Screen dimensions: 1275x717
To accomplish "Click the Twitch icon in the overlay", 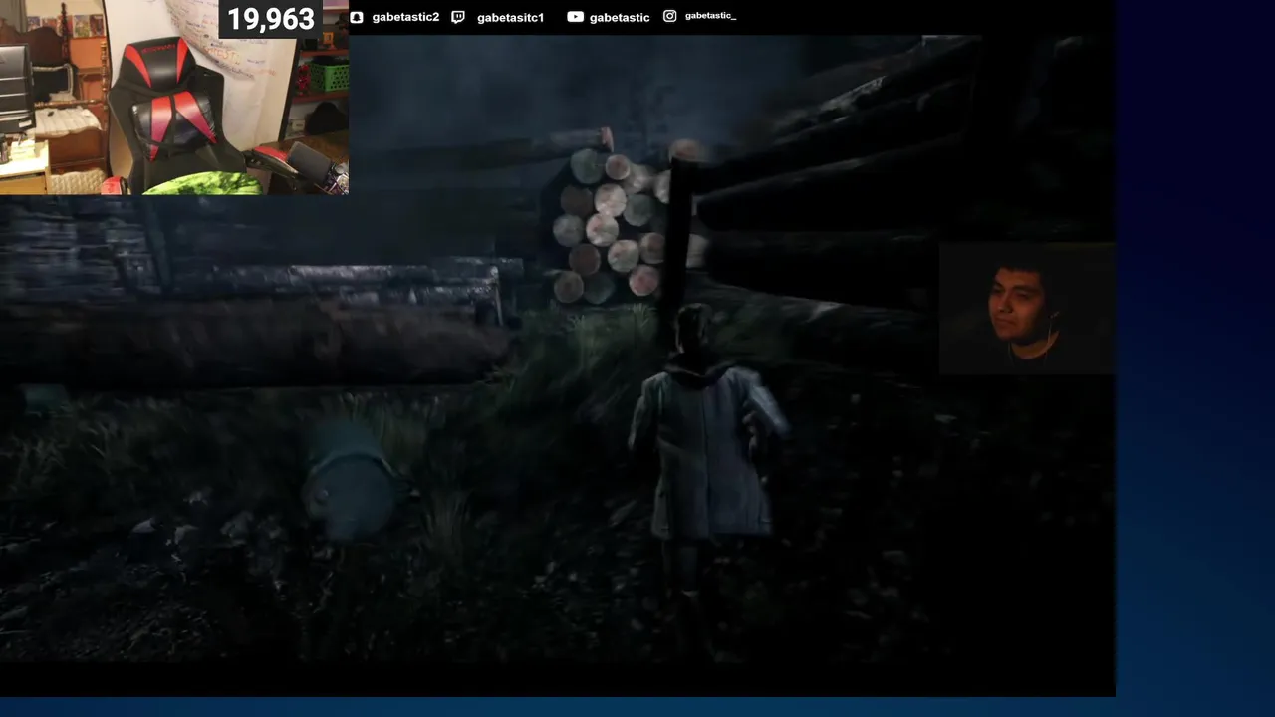I will point(457,17).
